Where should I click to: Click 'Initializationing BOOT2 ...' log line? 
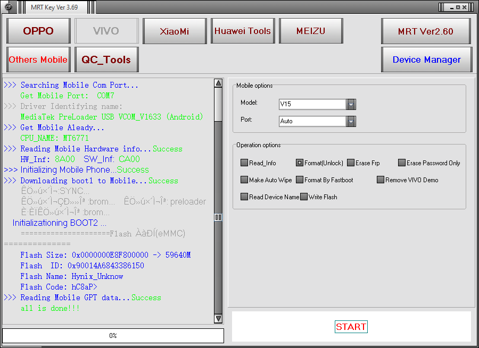pyautogui.click(x=59, y=223)
